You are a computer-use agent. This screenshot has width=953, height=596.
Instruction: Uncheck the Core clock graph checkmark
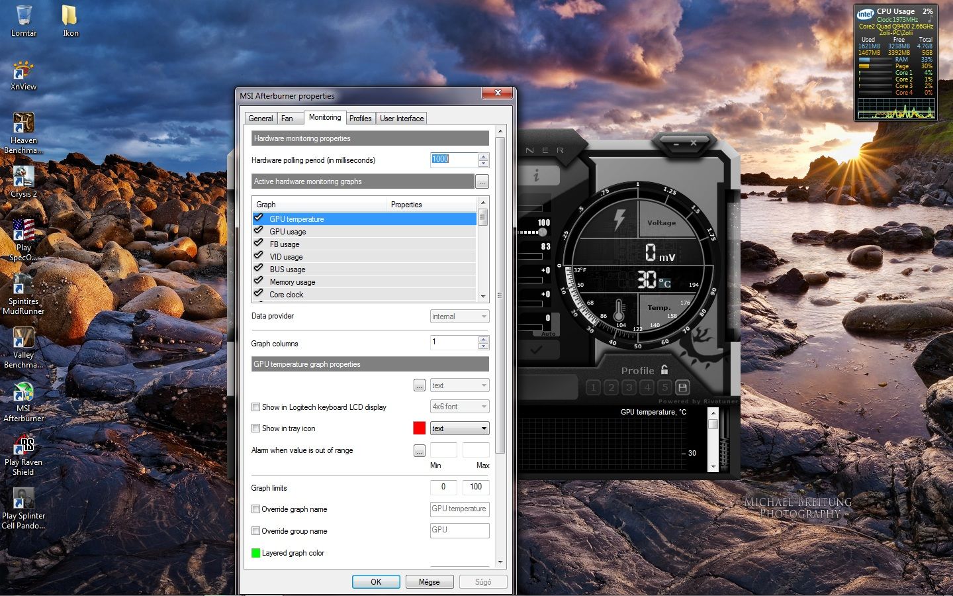259,293
